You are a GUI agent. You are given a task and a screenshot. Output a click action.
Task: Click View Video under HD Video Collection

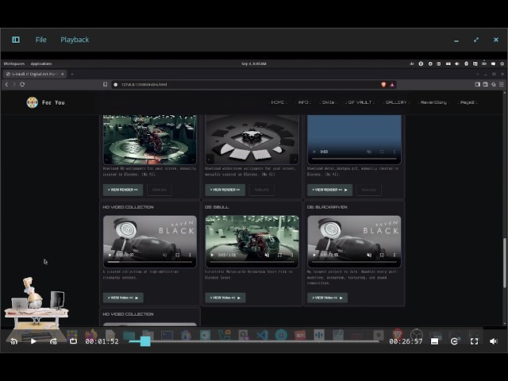tap(123, 298)
